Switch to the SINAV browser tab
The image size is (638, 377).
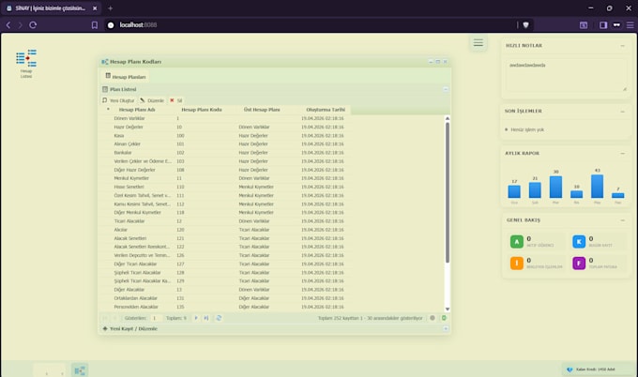tap(51, 8)
